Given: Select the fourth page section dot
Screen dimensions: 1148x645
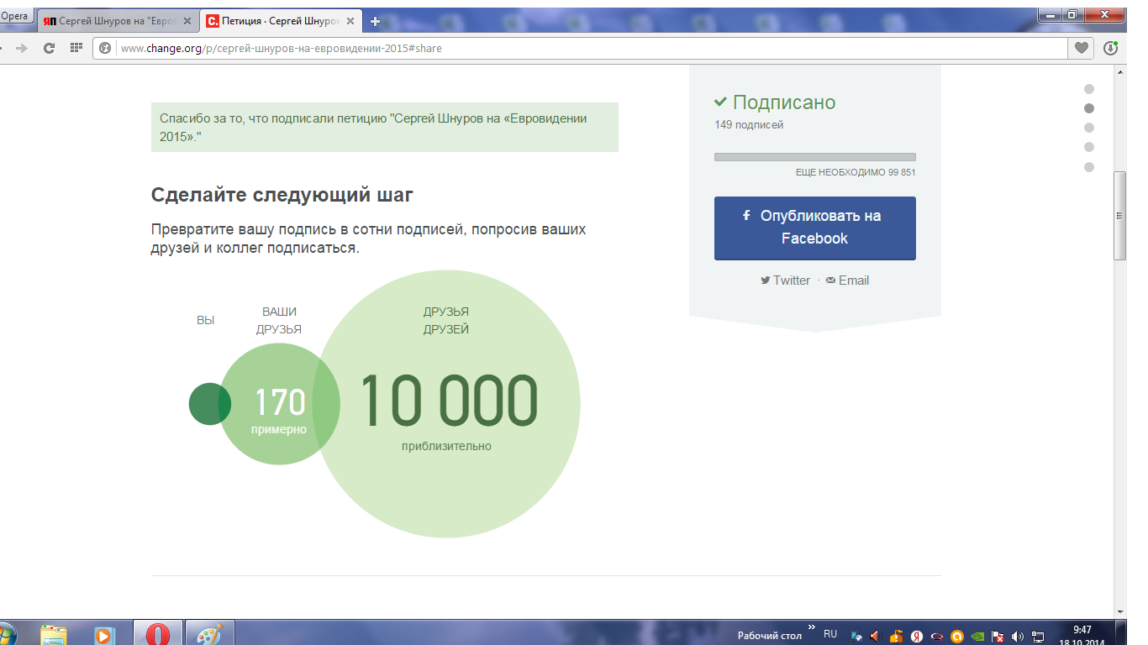Looking at the screenshot, I should point(1089,147).
